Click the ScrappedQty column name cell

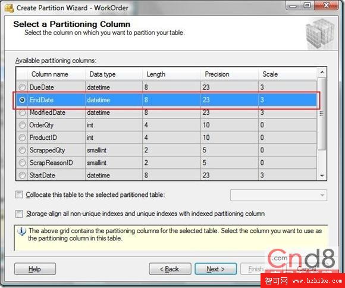pos(57,150)
